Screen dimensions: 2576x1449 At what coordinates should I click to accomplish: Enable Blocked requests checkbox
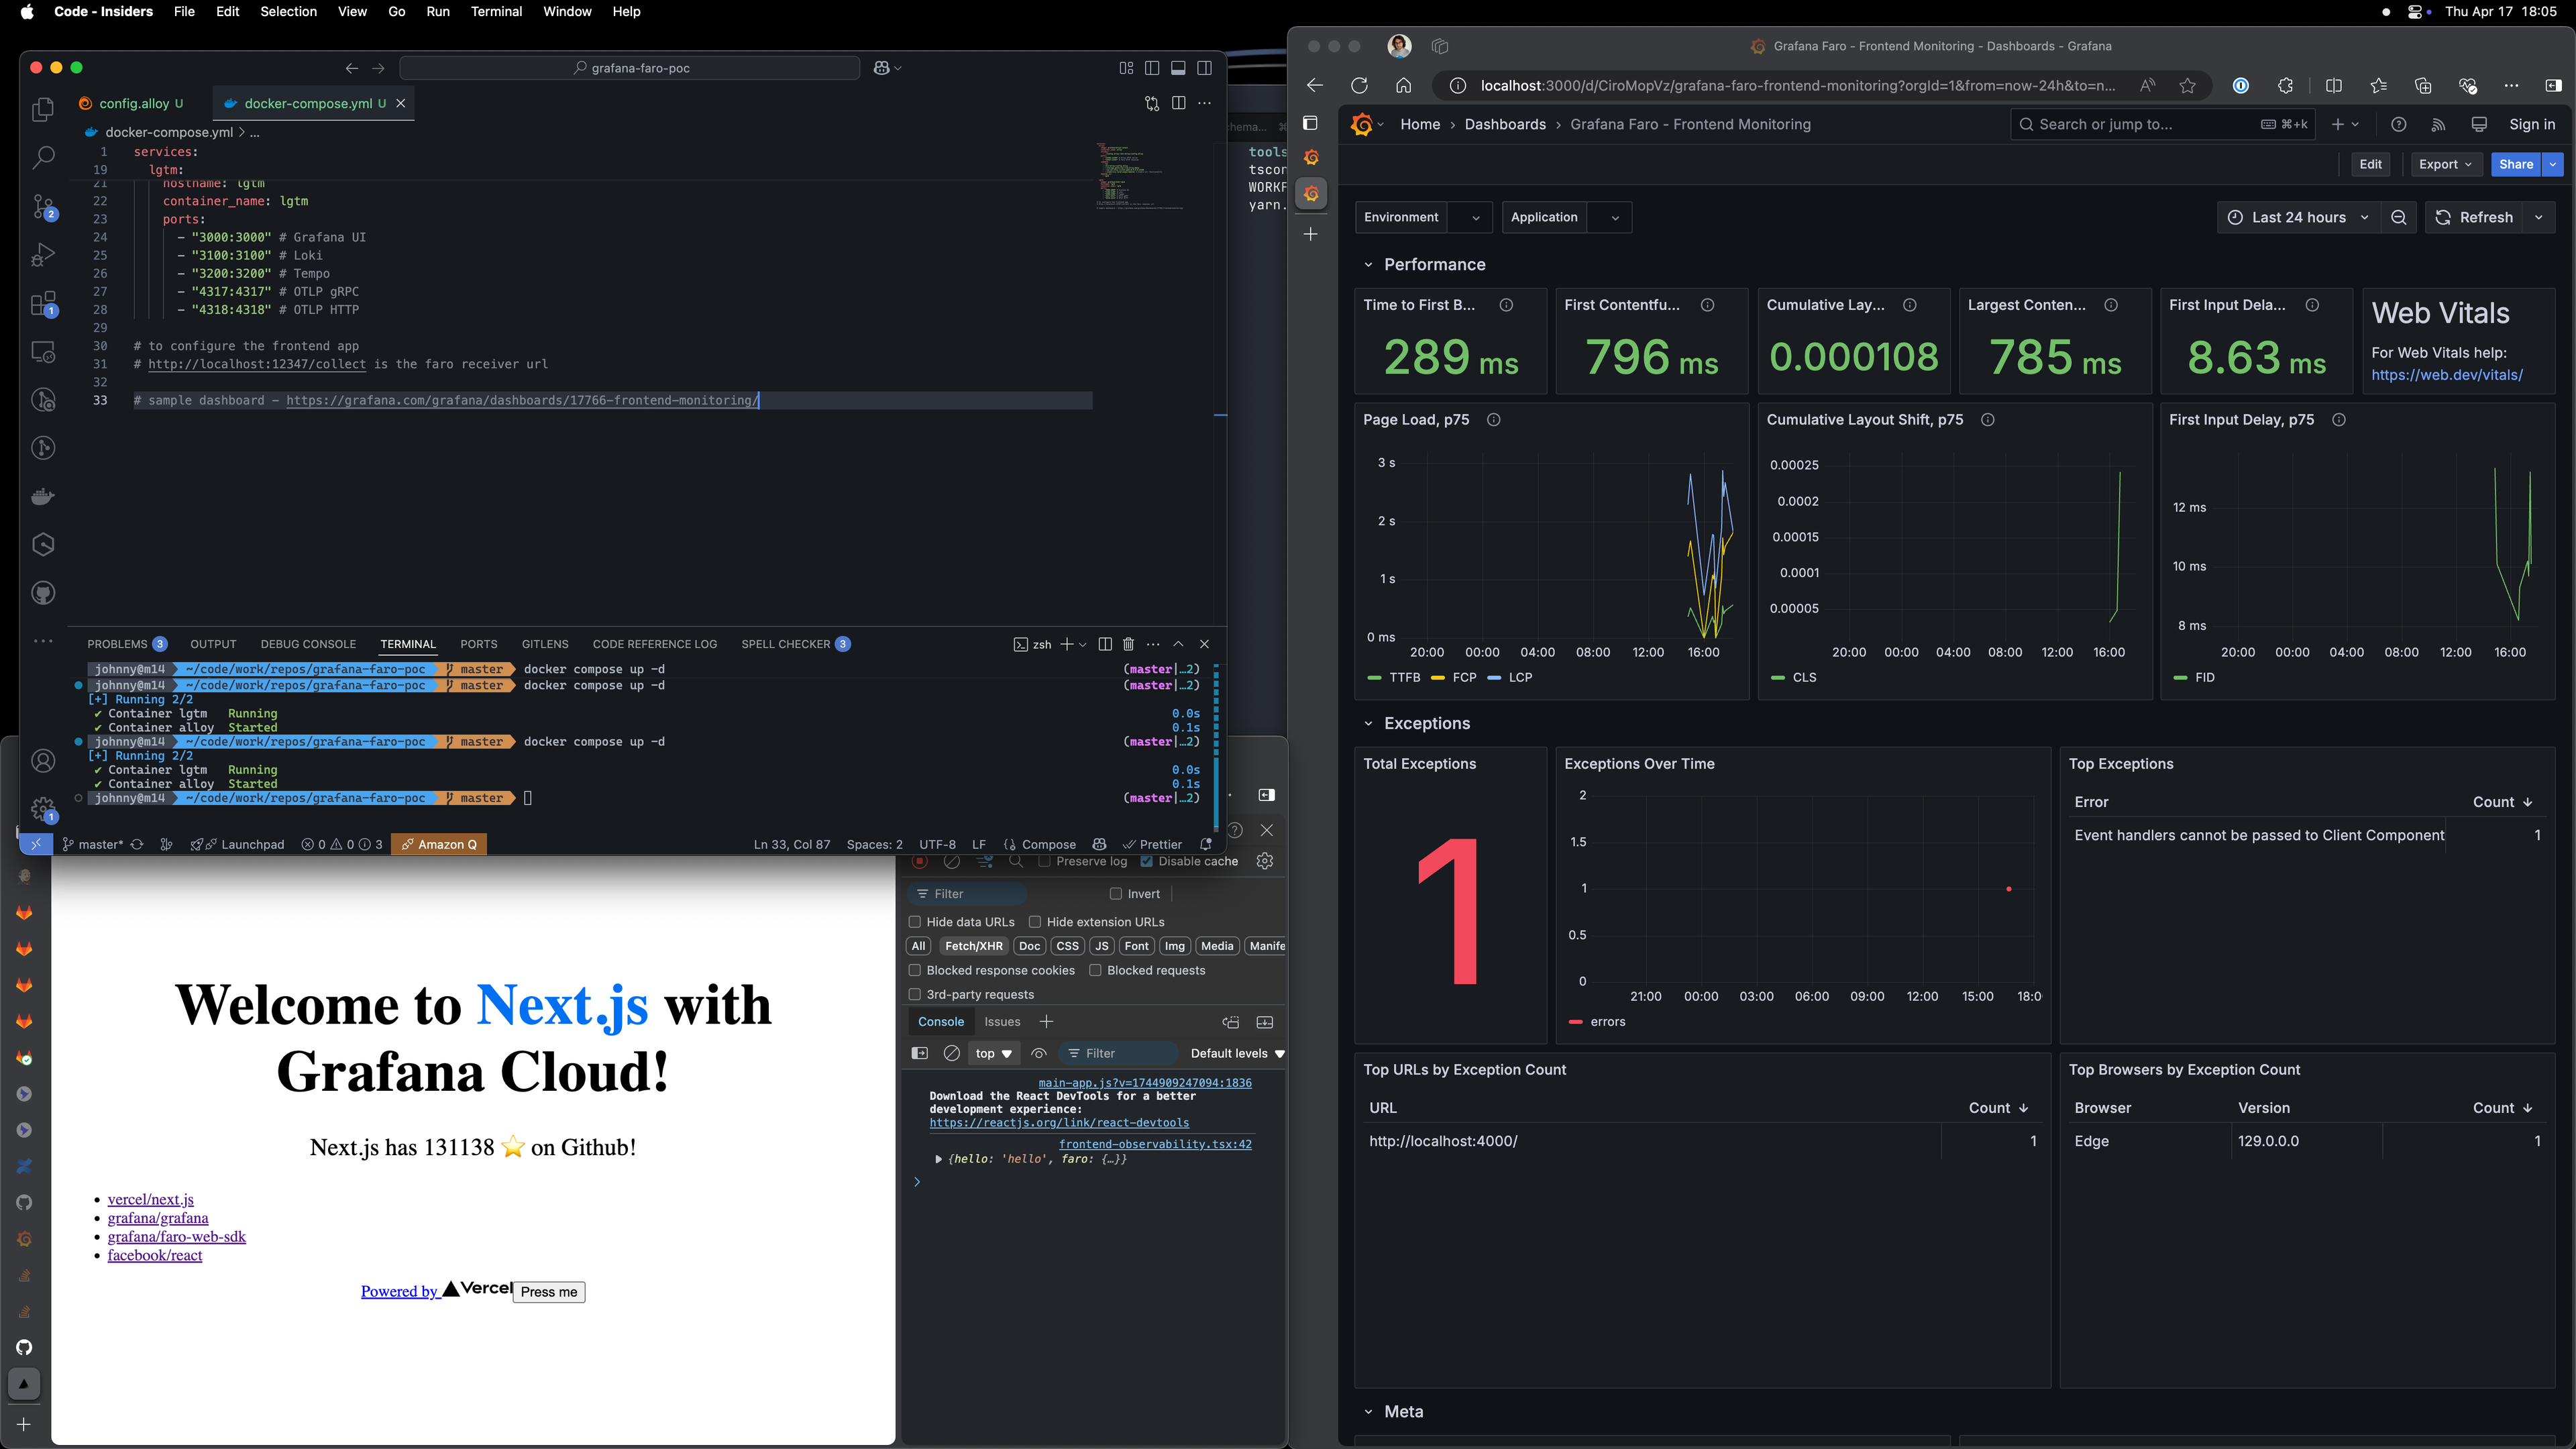tap(1095, 970)
